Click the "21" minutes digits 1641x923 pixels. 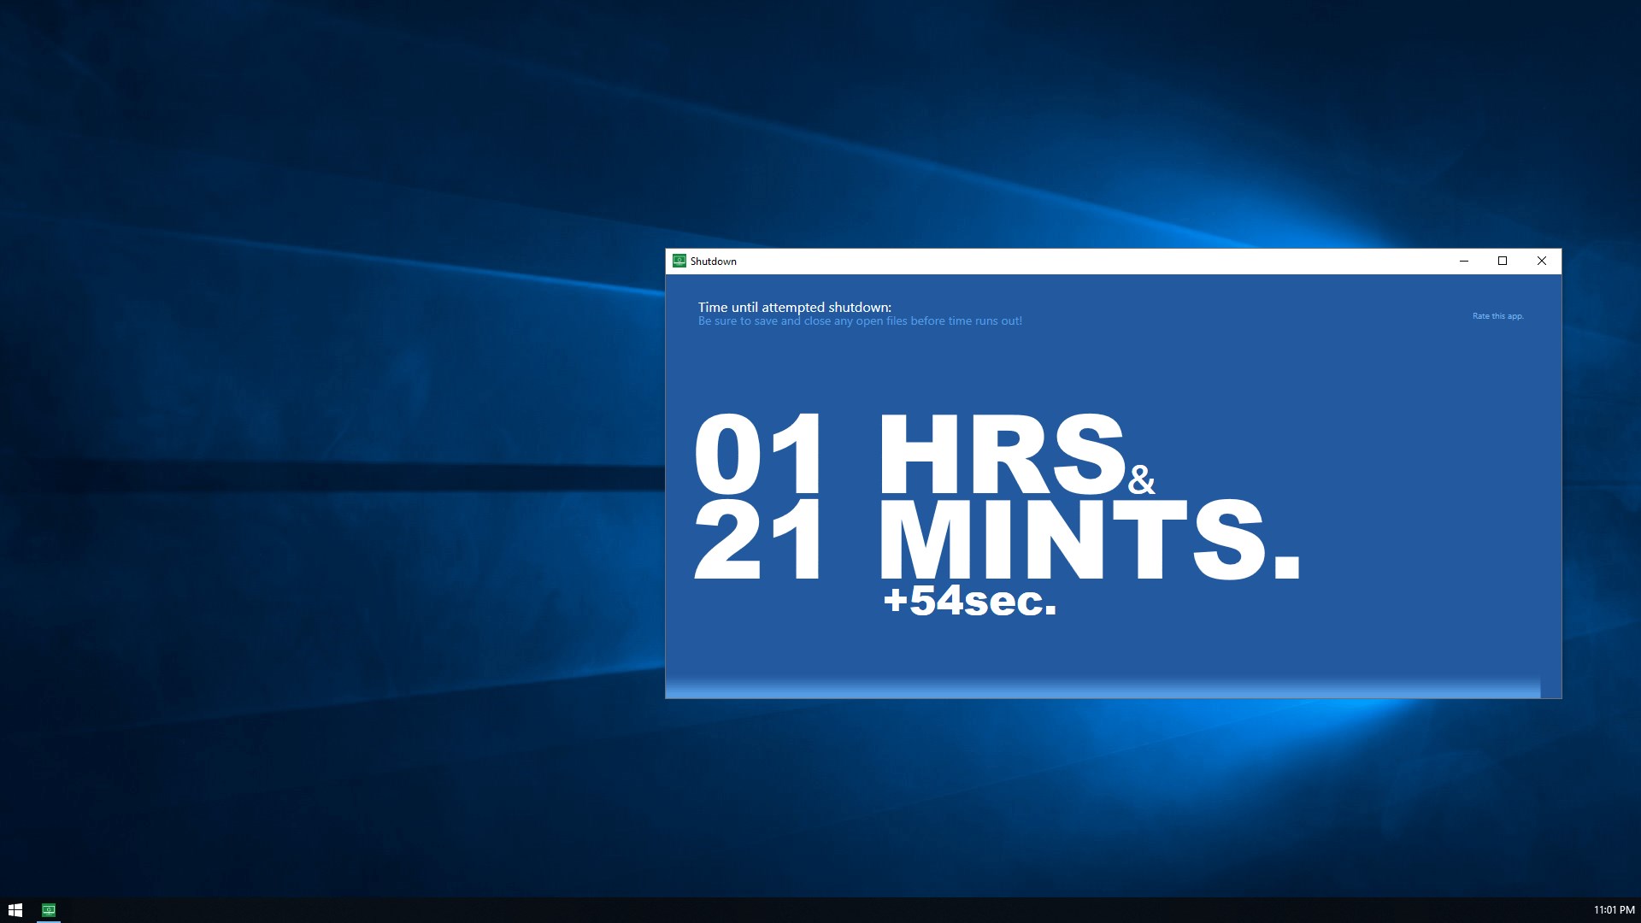tap(758, 540)
